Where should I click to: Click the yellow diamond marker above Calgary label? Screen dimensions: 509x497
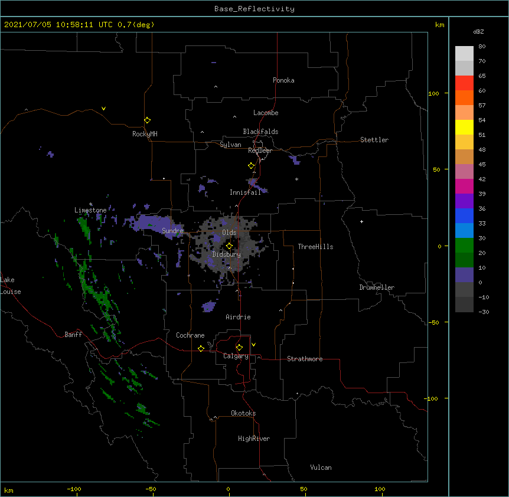pos(239,348)
